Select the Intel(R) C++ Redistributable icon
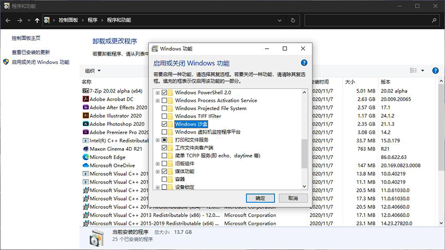 point(86,140)
